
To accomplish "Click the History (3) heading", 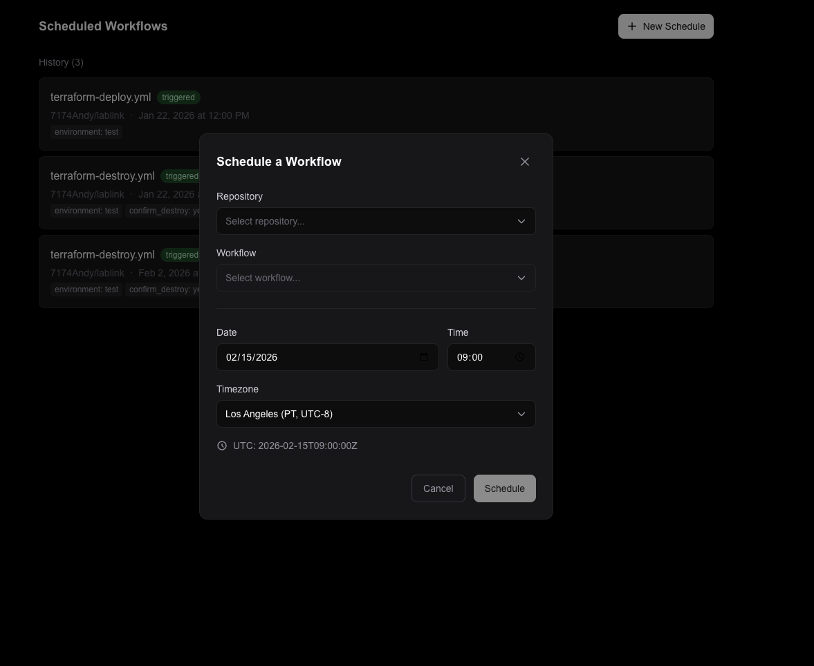I will click(x=61, y=62).
